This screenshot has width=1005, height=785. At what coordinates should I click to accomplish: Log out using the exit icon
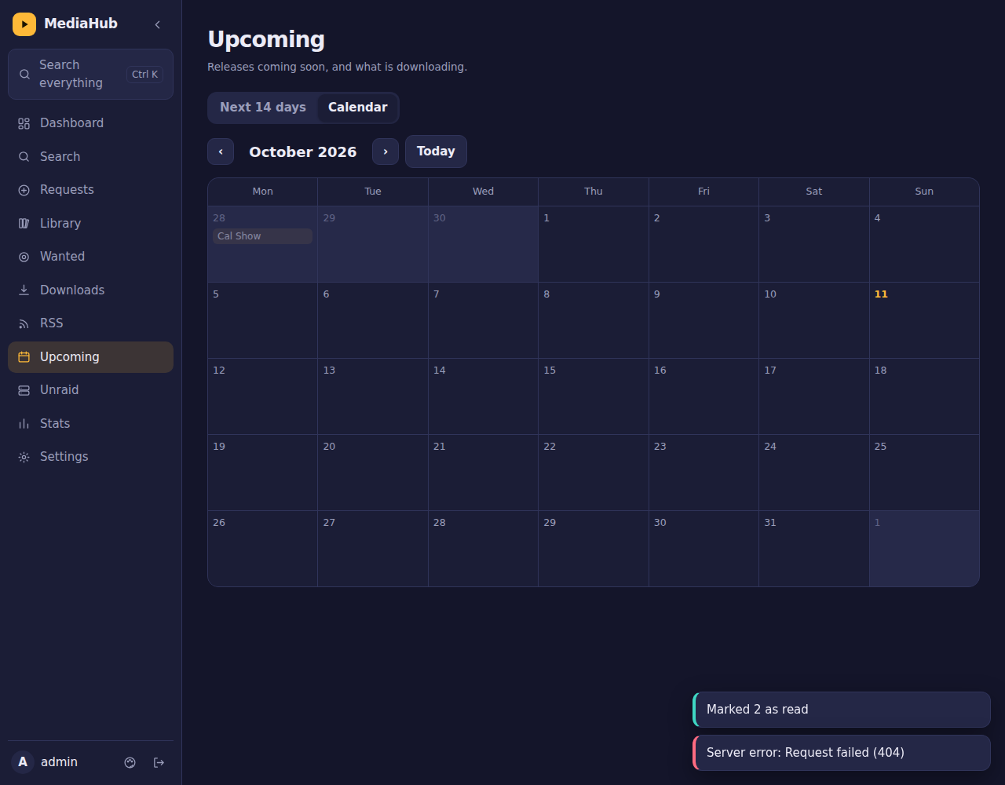[x=159, y=762]
